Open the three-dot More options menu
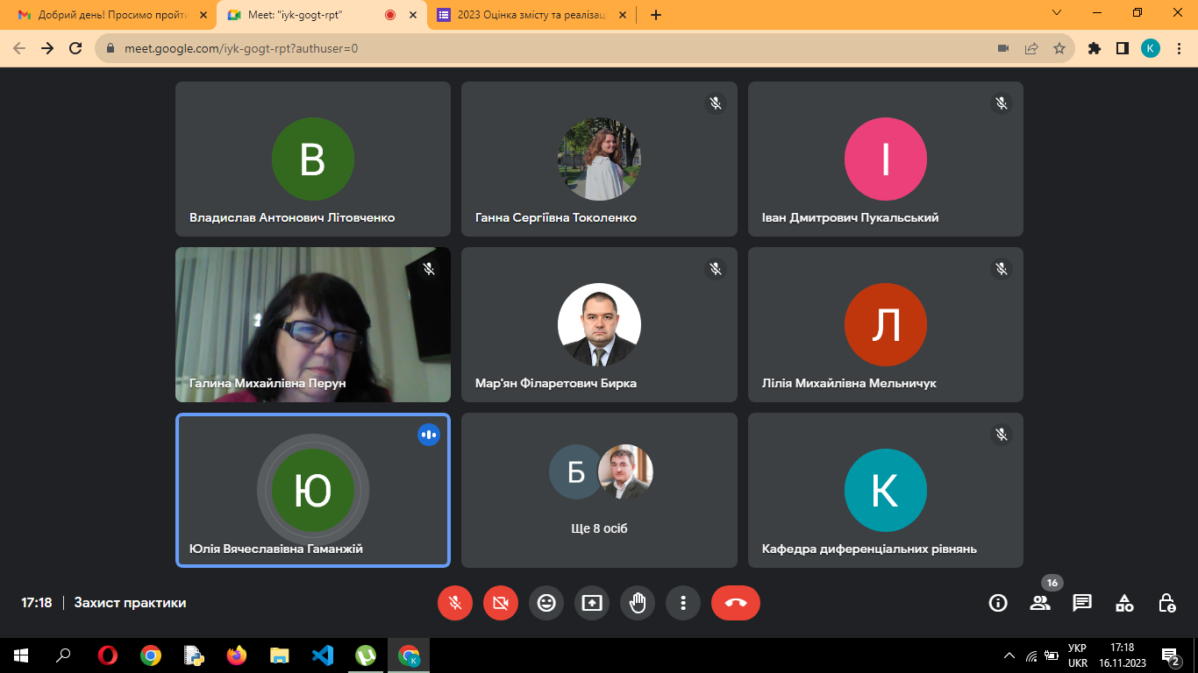 point(683,603)
